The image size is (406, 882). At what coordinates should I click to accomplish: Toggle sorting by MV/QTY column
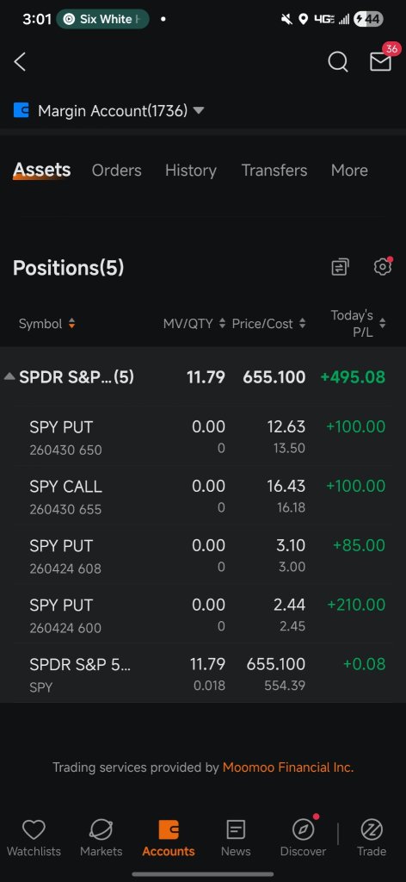pos(194,324)
